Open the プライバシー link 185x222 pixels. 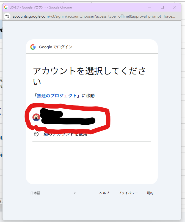128,193
